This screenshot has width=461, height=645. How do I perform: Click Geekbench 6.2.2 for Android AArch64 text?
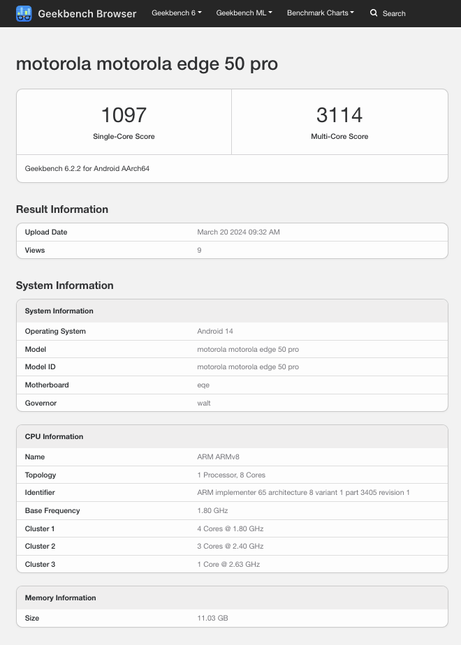[87, 169]
